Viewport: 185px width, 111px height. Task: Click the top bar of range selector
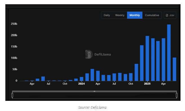(94, 91)
